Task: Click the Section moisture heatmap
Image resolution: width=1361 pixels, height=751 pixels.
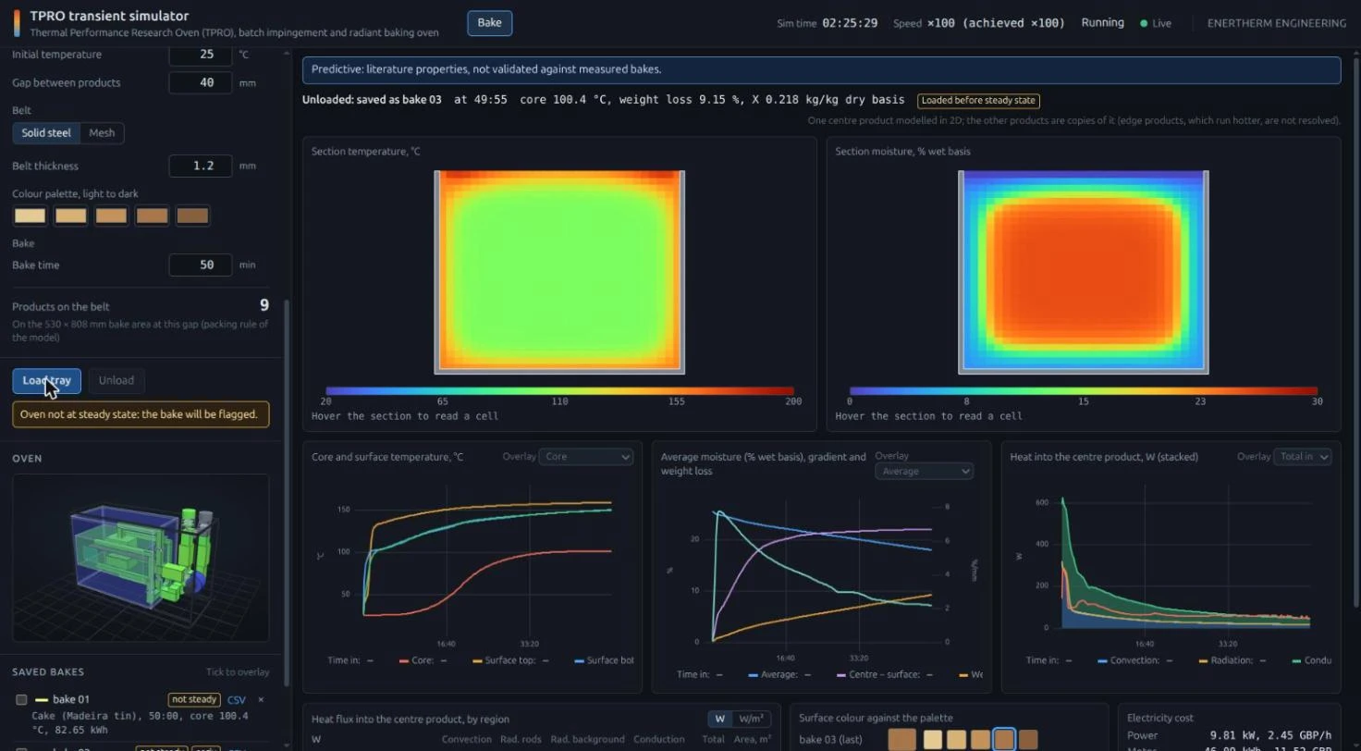Action: [1084, 272]
